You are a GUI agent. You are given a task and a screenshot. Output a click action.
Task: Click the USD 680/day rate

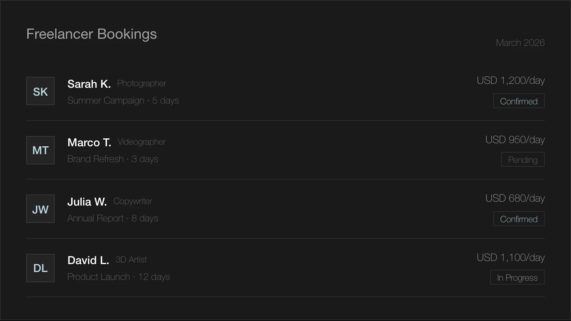coord(515,198)
